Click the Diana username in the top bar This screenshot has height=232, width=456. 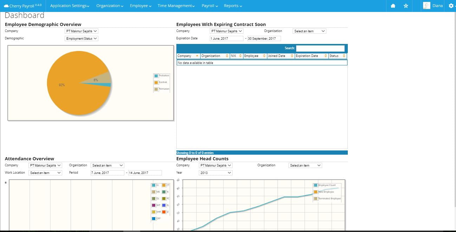click(438, 6)
